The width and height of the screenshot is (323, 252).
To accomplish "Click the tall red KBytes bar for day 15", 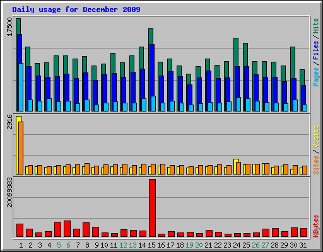I will [x=152, y=208].
